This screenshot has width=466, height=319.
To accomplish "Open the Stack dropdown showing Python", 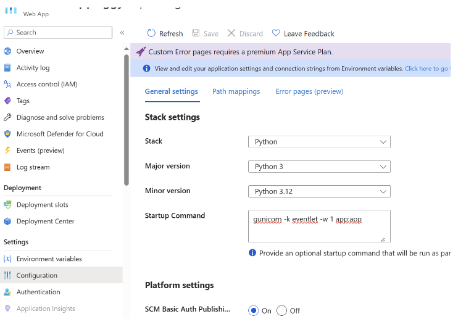I will [x=319, y=142].
